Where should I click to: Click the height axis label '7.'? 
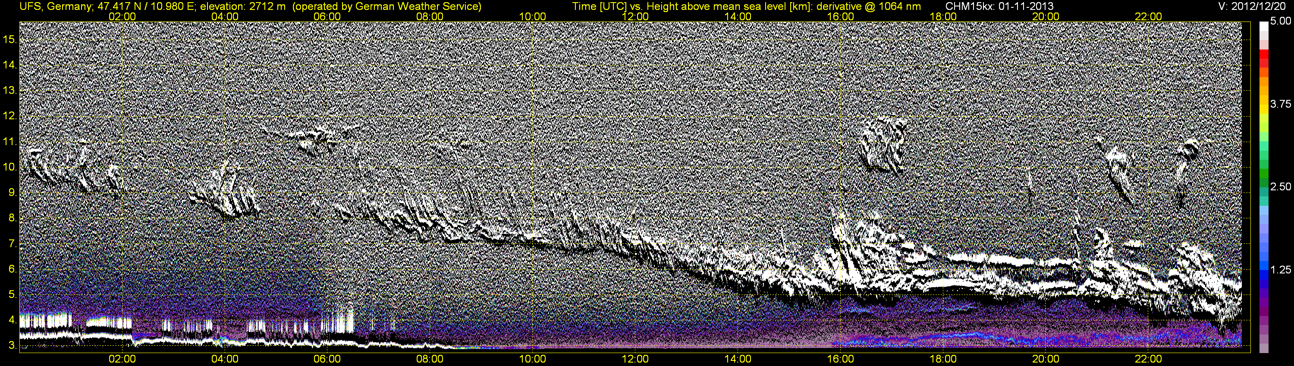pos(13,244)
